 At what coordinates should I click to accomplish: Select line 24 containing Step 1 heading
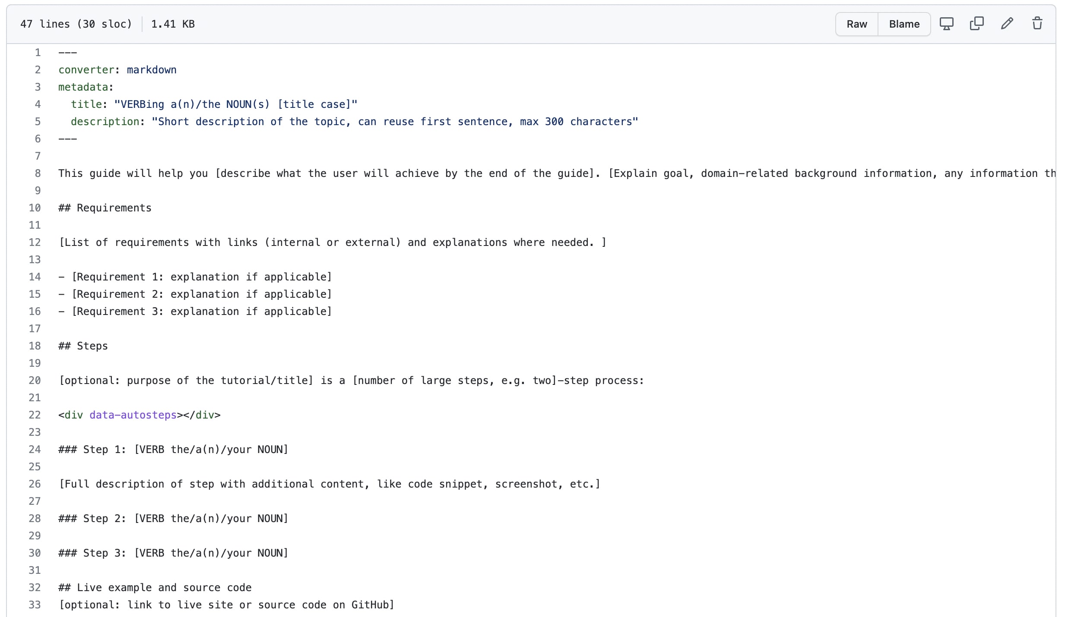35,449
